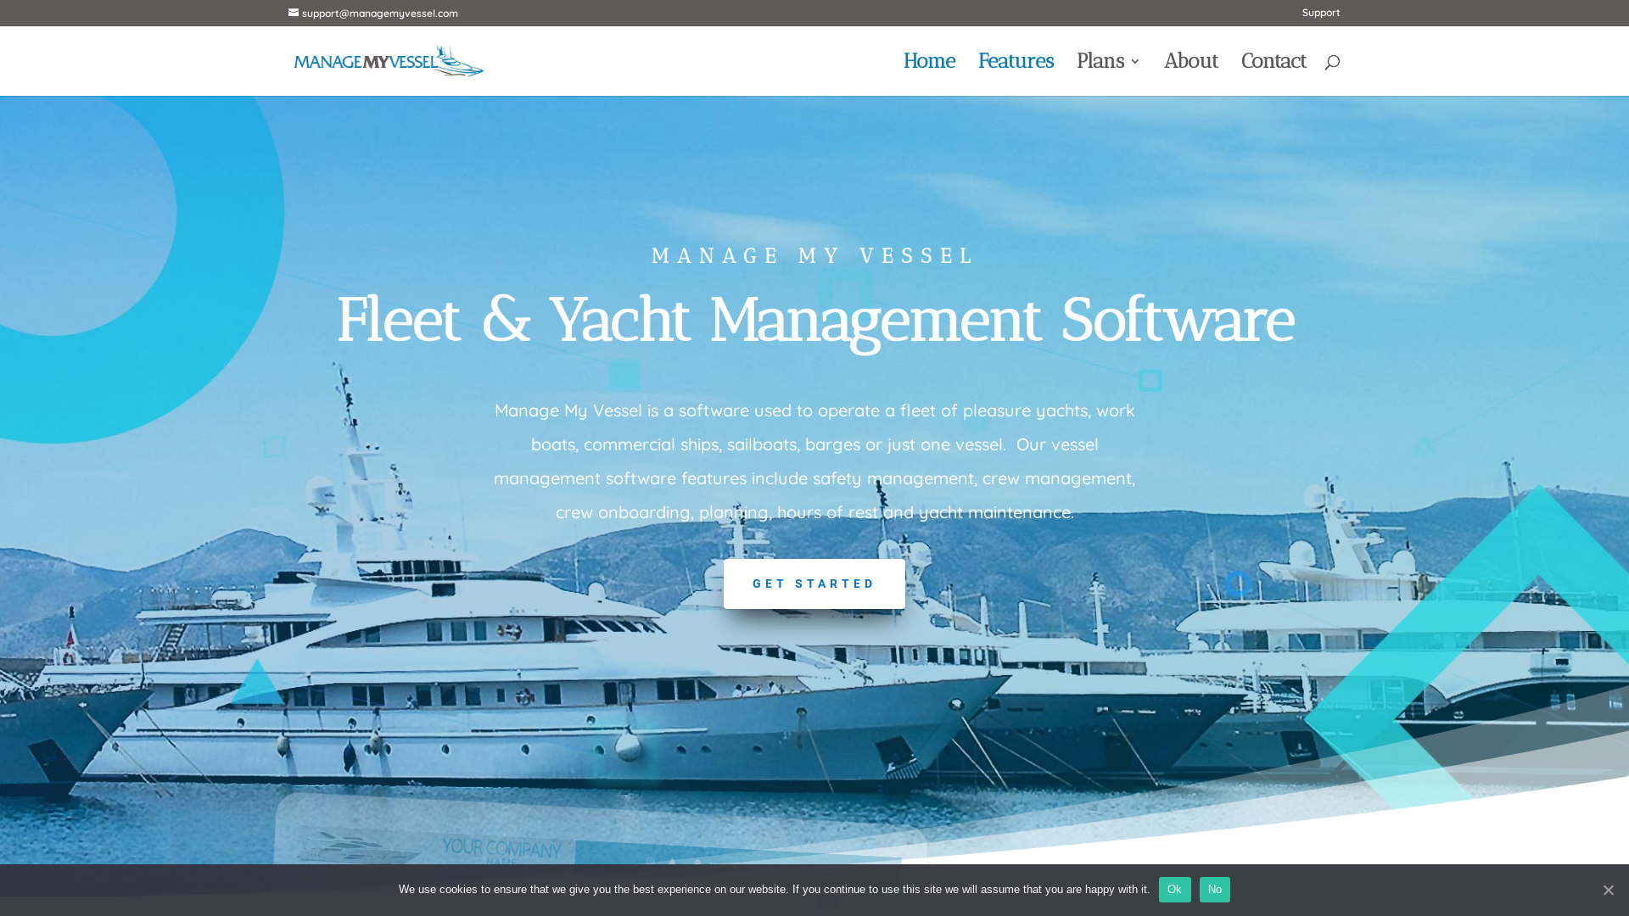Click the Home navigation menu item
The height and width of the screenshot is (916, 1629).
pos(929,60)
